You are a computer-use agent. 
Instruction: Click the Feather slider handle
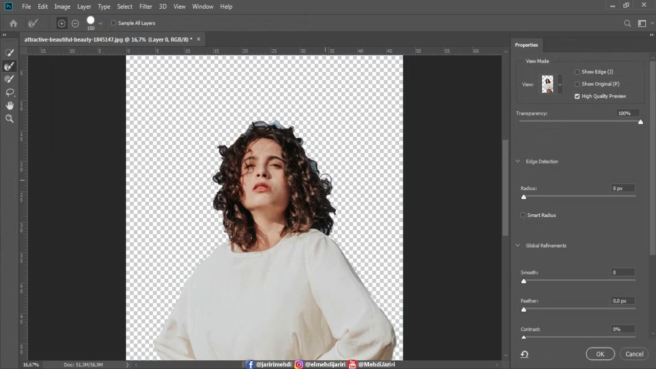click(523, 310)
